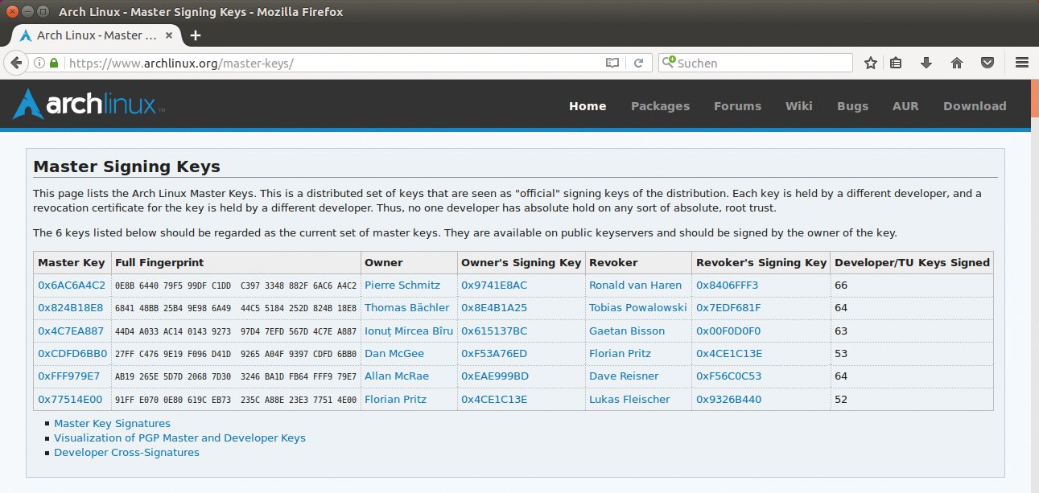Select the Arch Linux - Master tab
The height and width of the screenshot is (493, 1039).
(x=97, y=35)
